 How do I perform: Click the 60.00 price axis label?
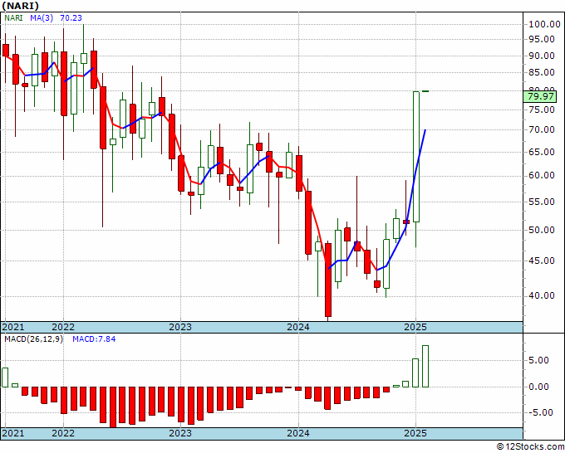click(542, 176)
